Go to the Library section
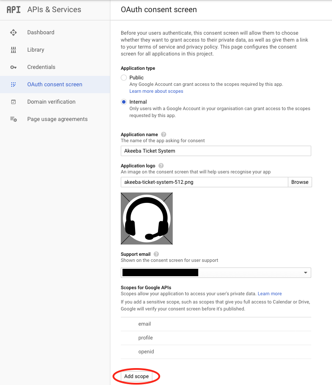 (35, 50)
